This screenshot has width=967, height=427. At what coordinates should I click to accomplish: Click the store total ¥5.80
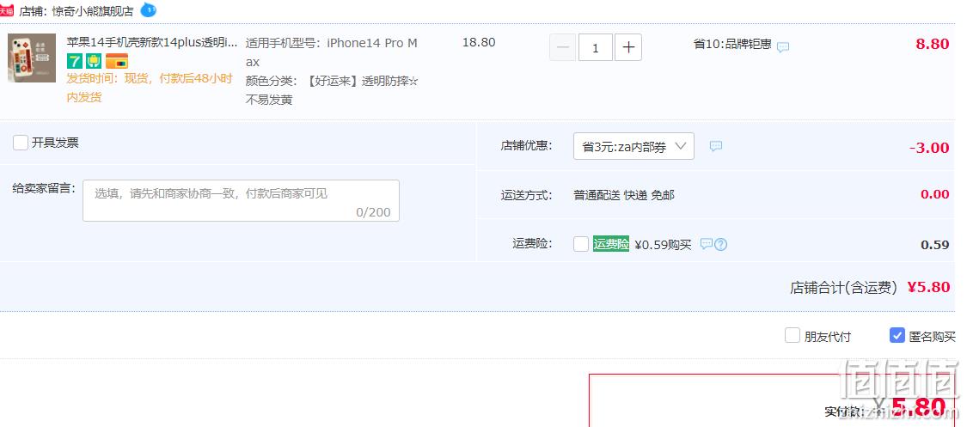(x=929, y=287)
